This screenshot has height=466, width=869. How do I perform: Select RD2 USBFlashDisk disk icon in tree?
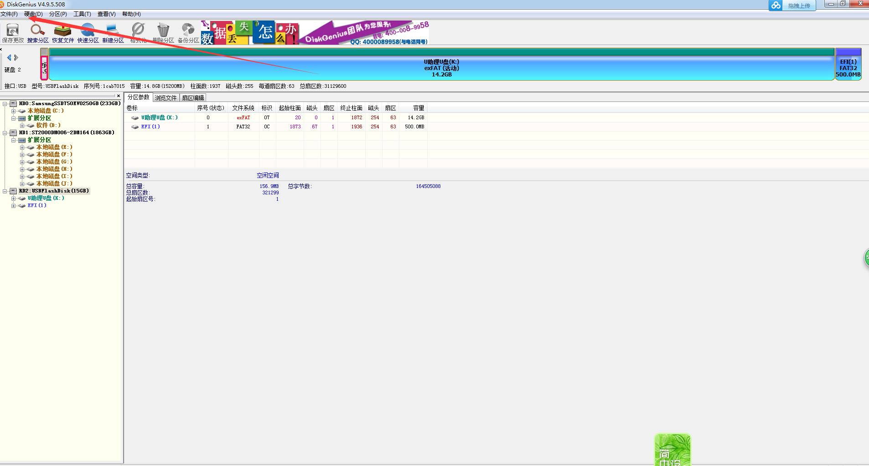coord(13,191)
